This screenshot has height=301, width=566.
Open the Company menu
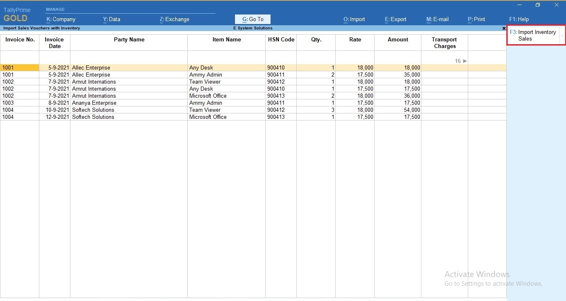(60, 19)
